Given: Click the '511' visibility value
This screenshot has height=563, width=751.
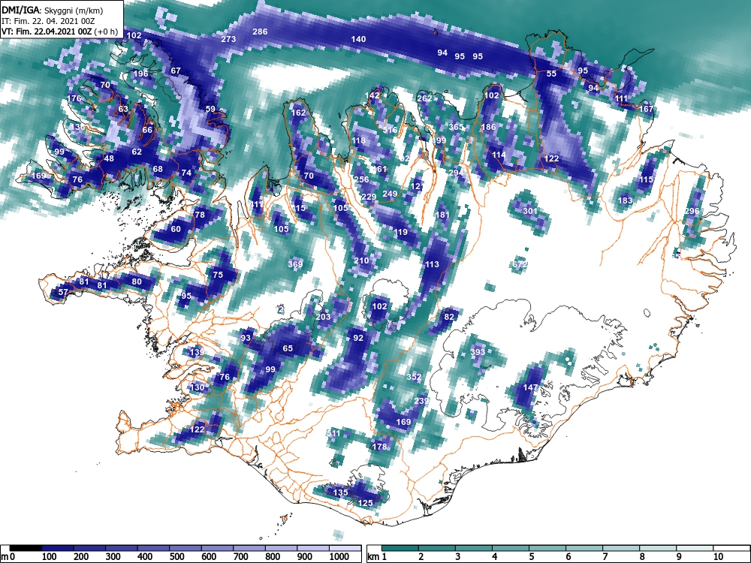Looking at the screenshot, I should [333, 433].
